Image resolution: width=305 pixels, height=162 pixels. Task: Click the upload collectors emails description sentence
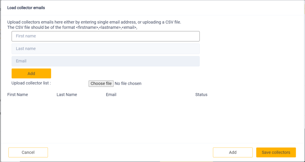(94, 22)
